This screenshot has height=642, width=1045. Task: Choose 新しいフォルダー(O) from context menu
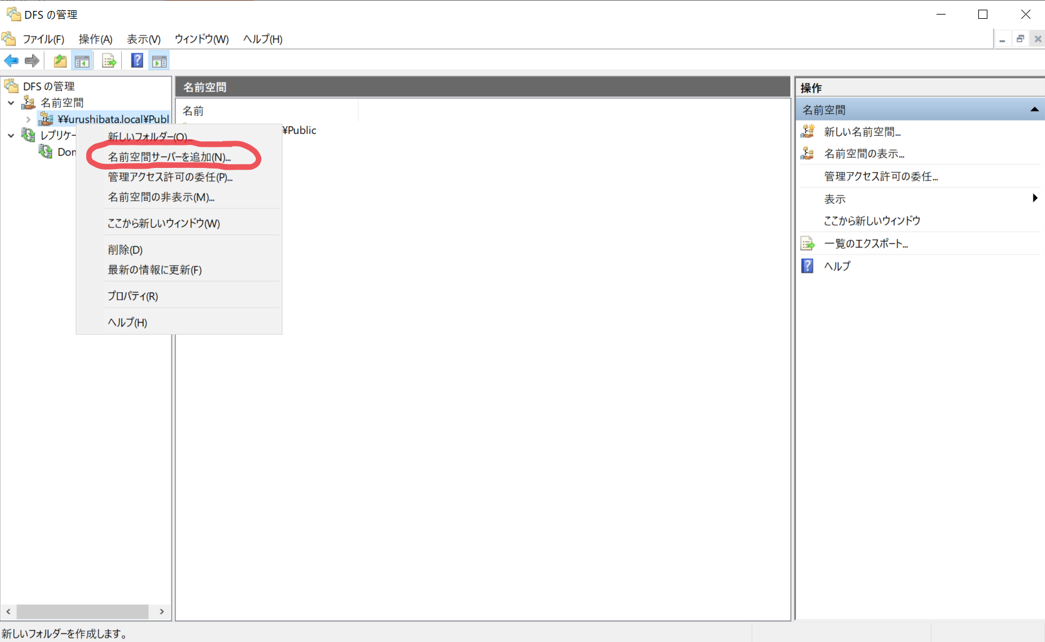point(179,136)
